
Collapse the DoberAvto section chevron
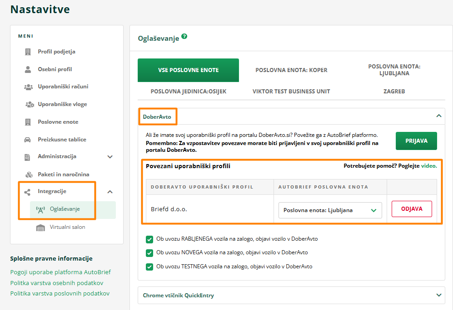(x=439, y=116)
